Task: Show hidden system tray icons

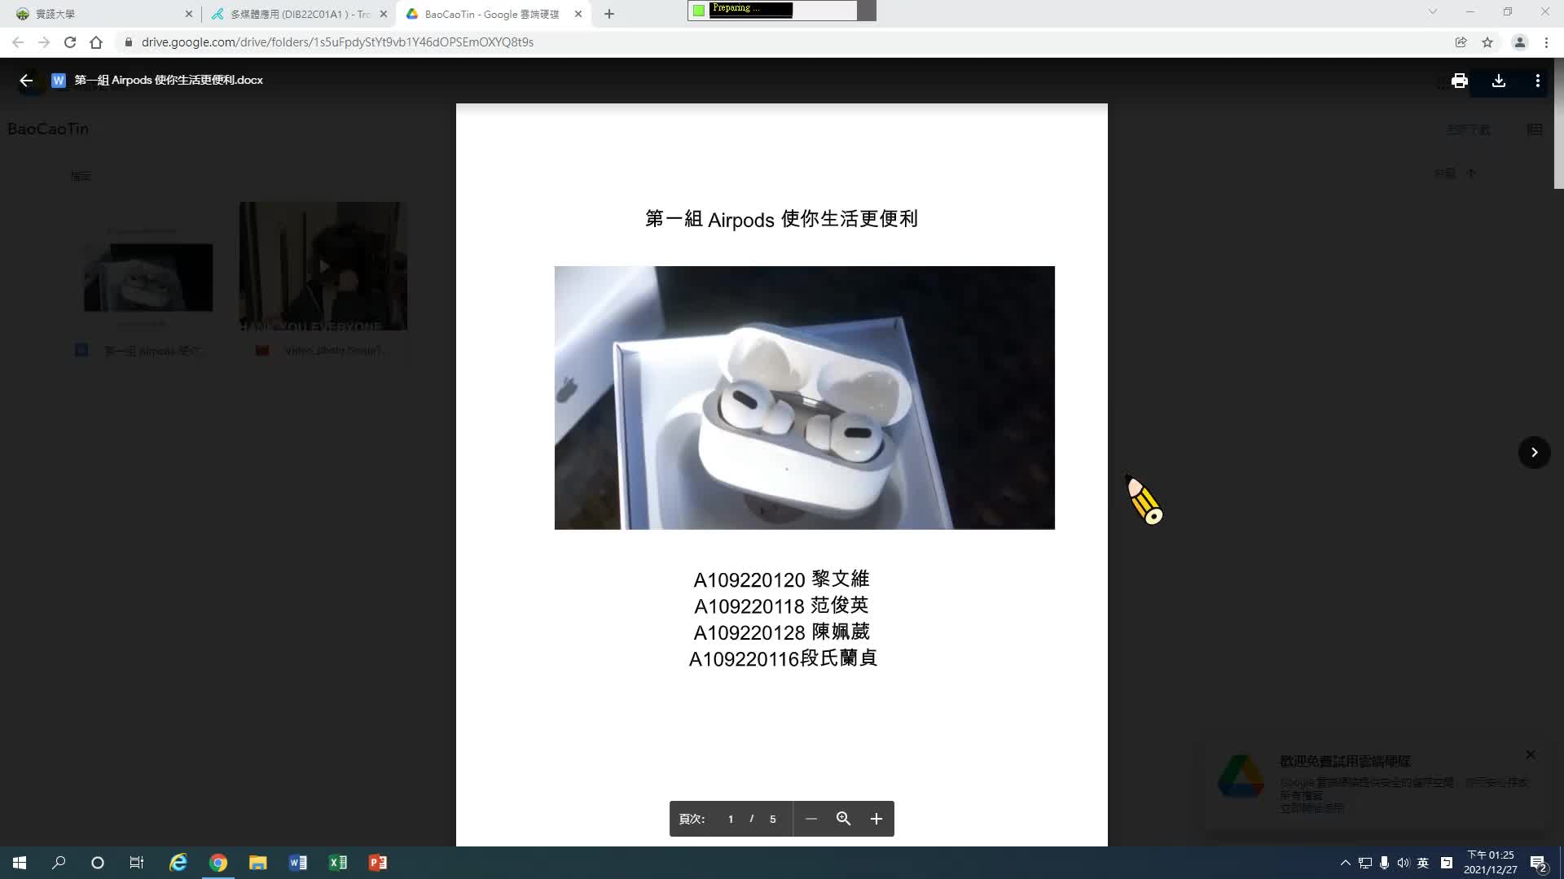Action: [x=1345, y=863]
